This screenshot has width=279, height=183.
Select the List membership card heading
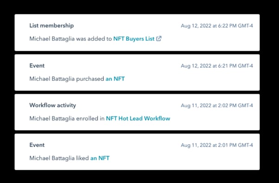[51, 25]
